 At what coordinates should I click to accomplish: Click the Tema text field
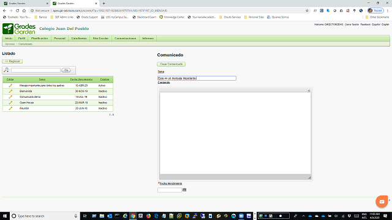click(197, 78)
